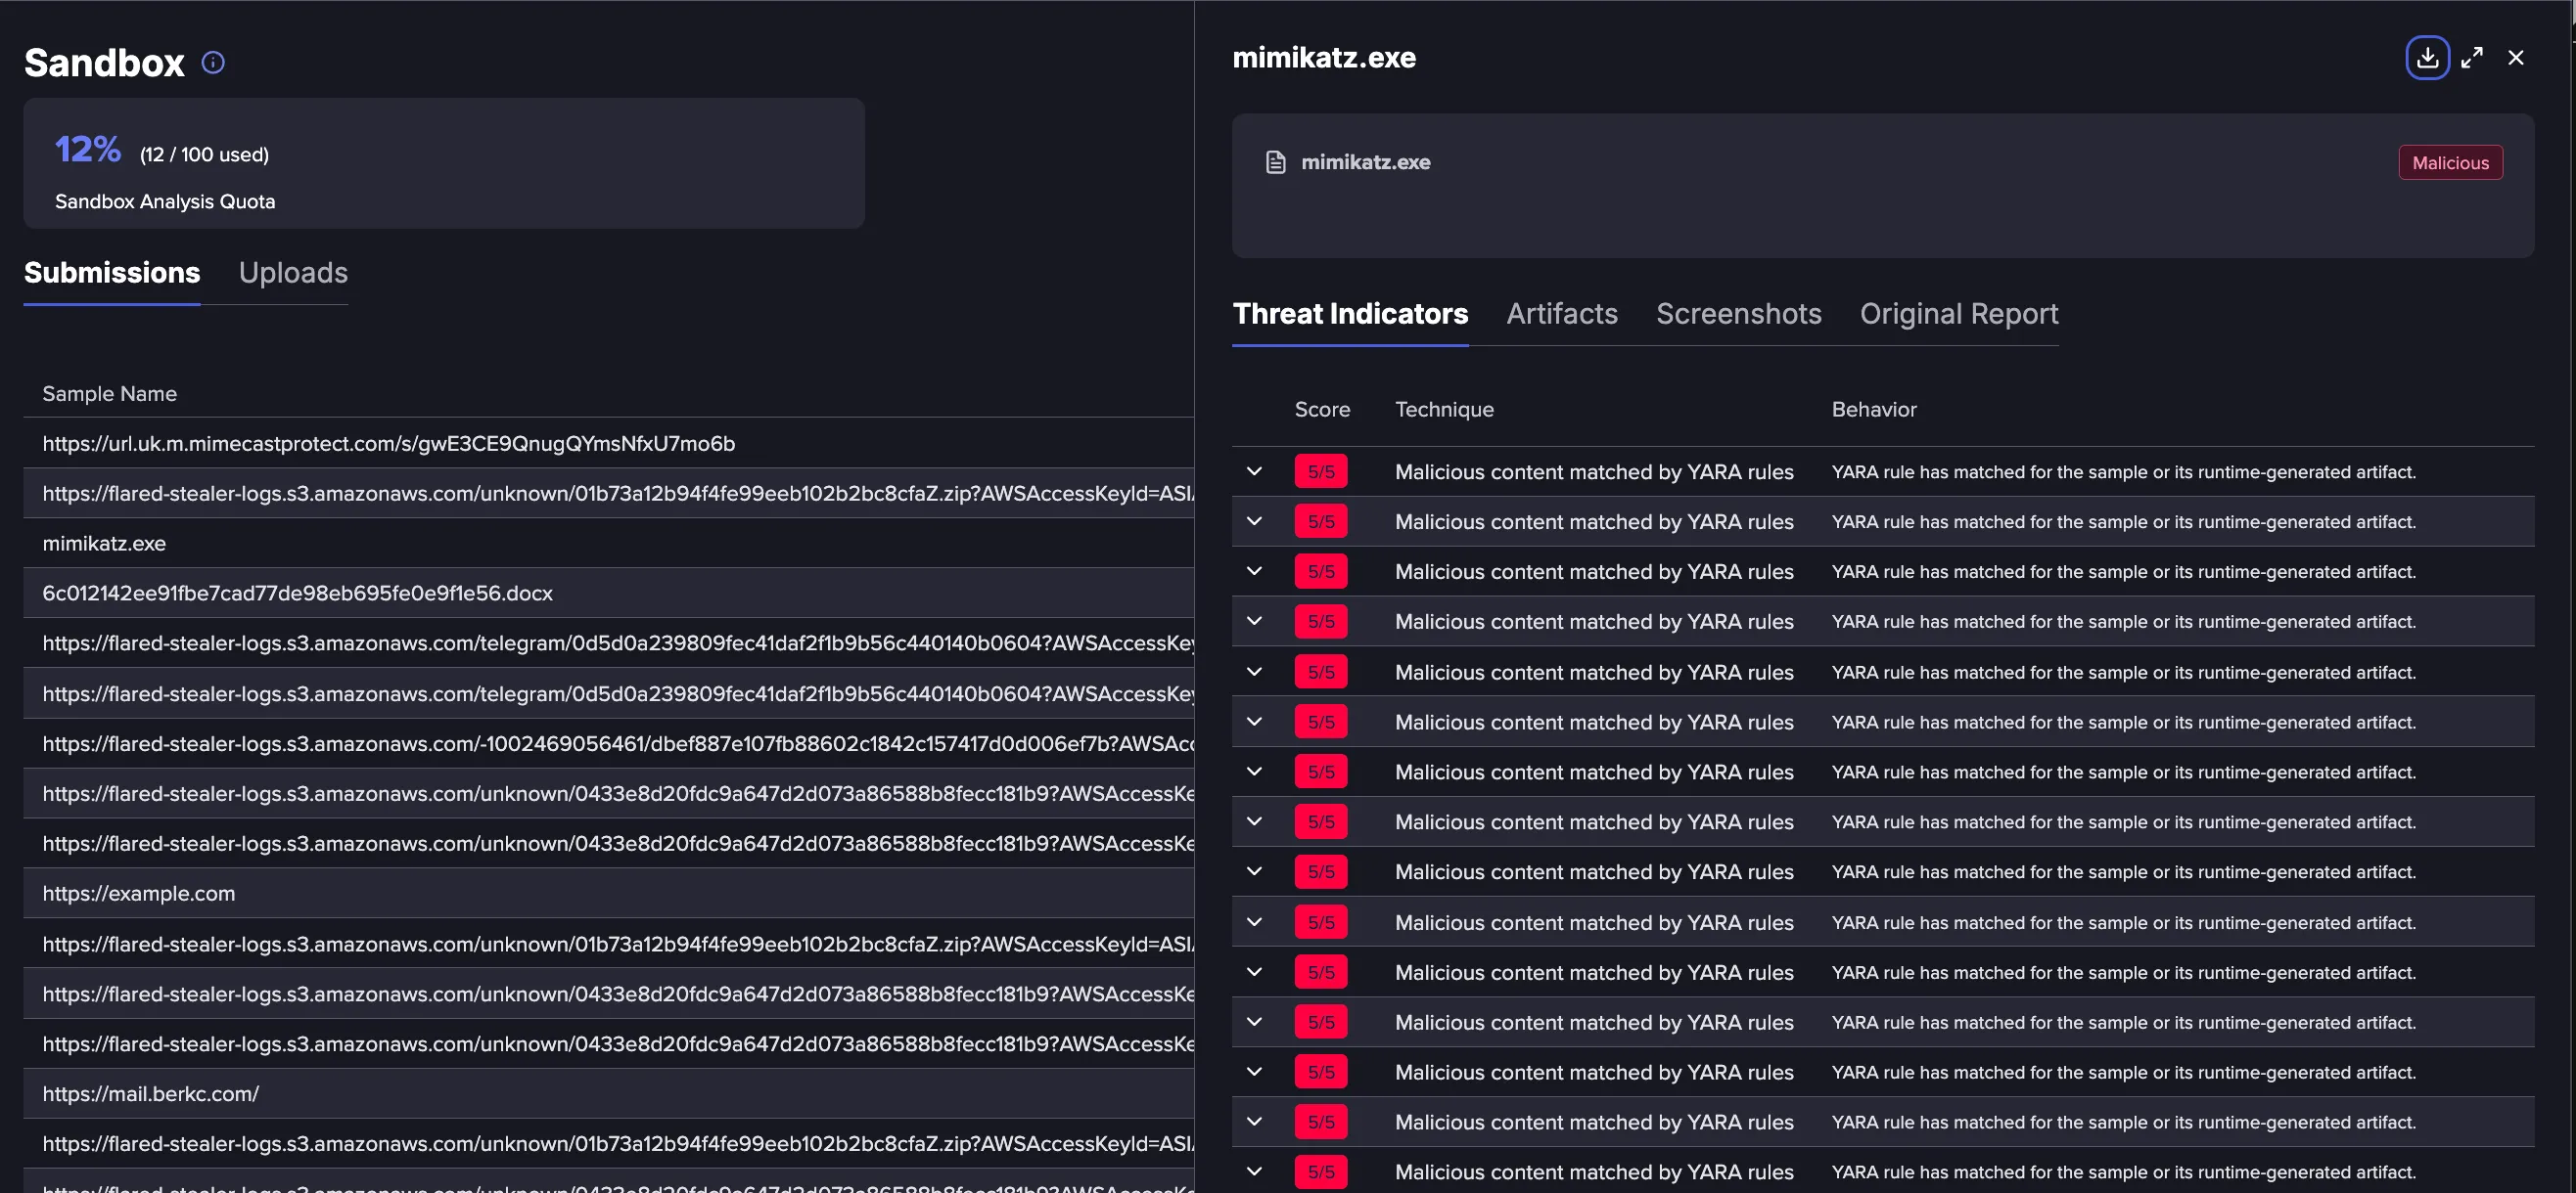Image resolution: width=2576 pixels, height=1193 pixels.
Task: Switch to the Uploads tab
Action: (293, 273)
